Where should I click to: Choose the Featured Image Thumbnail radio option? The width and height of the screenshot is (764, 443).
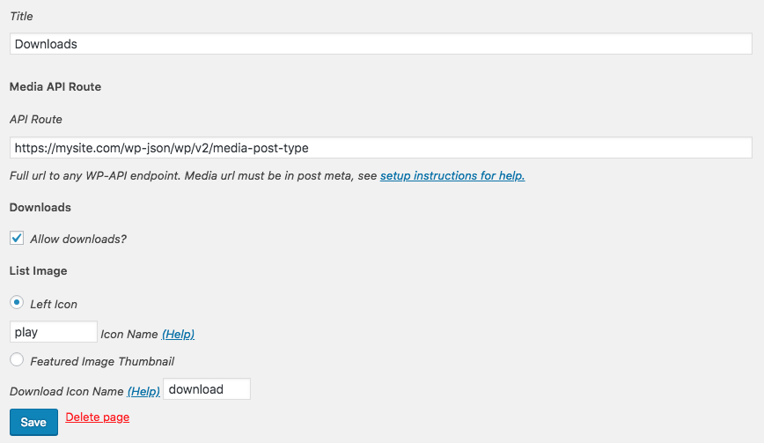click(x=17, y=359)
